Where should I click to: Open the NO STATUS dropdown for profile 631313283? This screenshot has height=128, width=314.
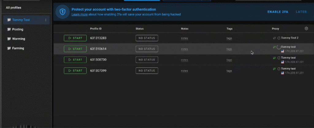(x=147, y=38)
